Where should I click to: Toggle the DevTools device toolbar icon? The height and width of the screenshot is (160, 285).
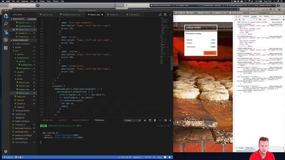click(x=240, y=16)
